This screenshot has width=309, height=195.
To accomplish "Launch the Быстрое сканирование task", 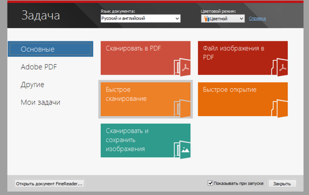I will coord(145,99).
